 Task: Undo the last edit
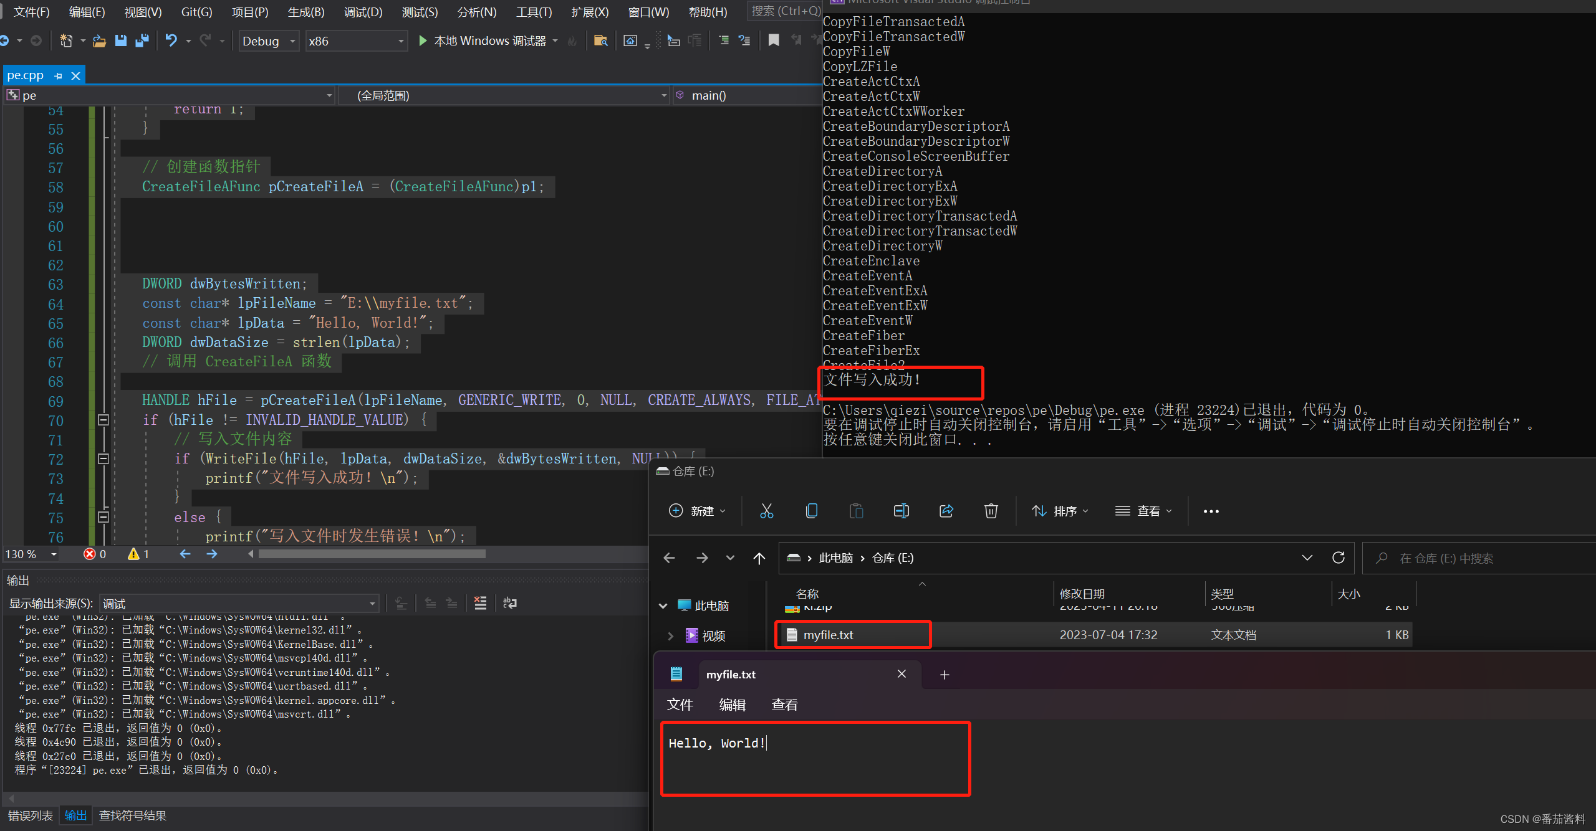pos(171,41)
